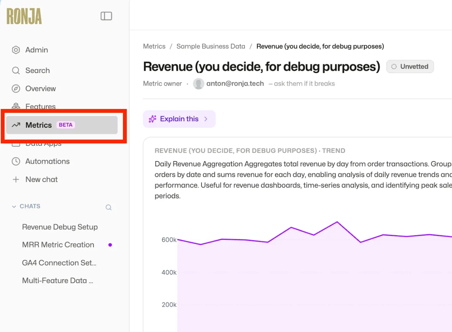Collapse the sidebar with the panel icon
452x332 pixels.
(106, 16)
